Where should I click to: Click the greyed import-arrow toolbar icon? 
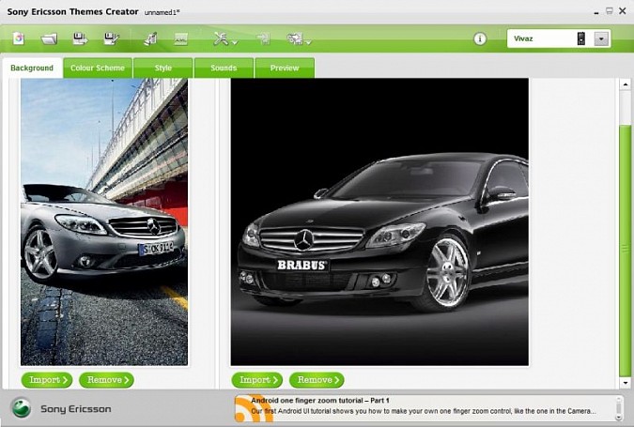[263, 38]
